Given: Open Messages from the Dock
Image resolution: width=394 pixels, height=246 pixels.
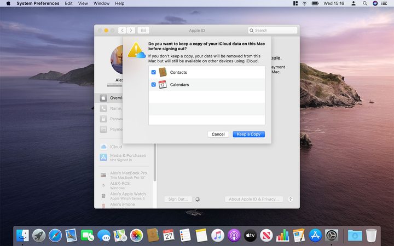Looking at the screenshot, I should point(104,236).
